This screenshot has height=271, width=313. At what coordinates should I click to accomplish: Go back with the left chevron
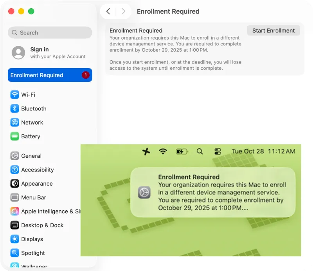pyautogui.click(x=108, y=11)
